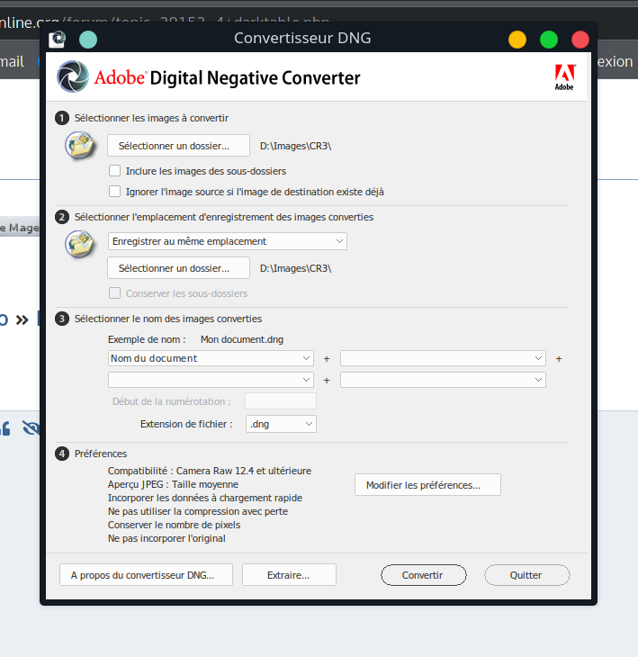Viewport: 638px width, 657px height.
Task: Click Sélectionner un dossier for source images
Action: coord(178,146)
